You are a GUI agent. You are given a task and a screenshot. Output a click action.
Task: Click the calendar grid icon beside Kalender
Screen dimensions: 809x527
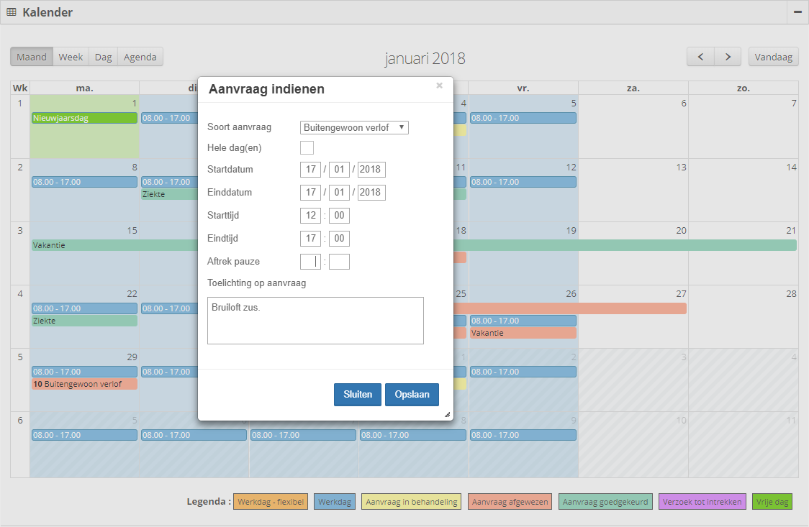coord(12,12)
